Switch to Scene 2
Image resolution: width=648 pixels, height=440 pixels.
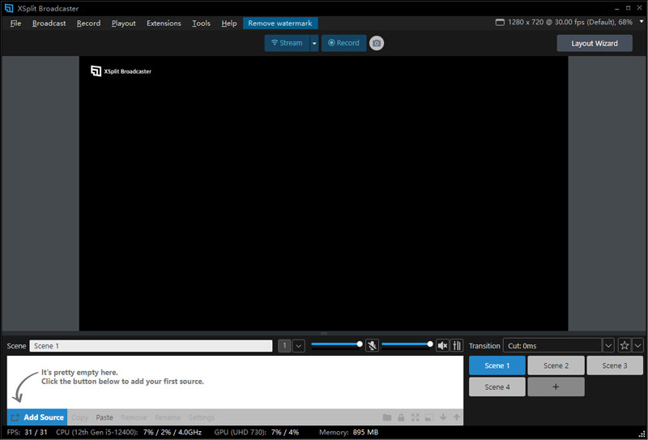[556, 365]
